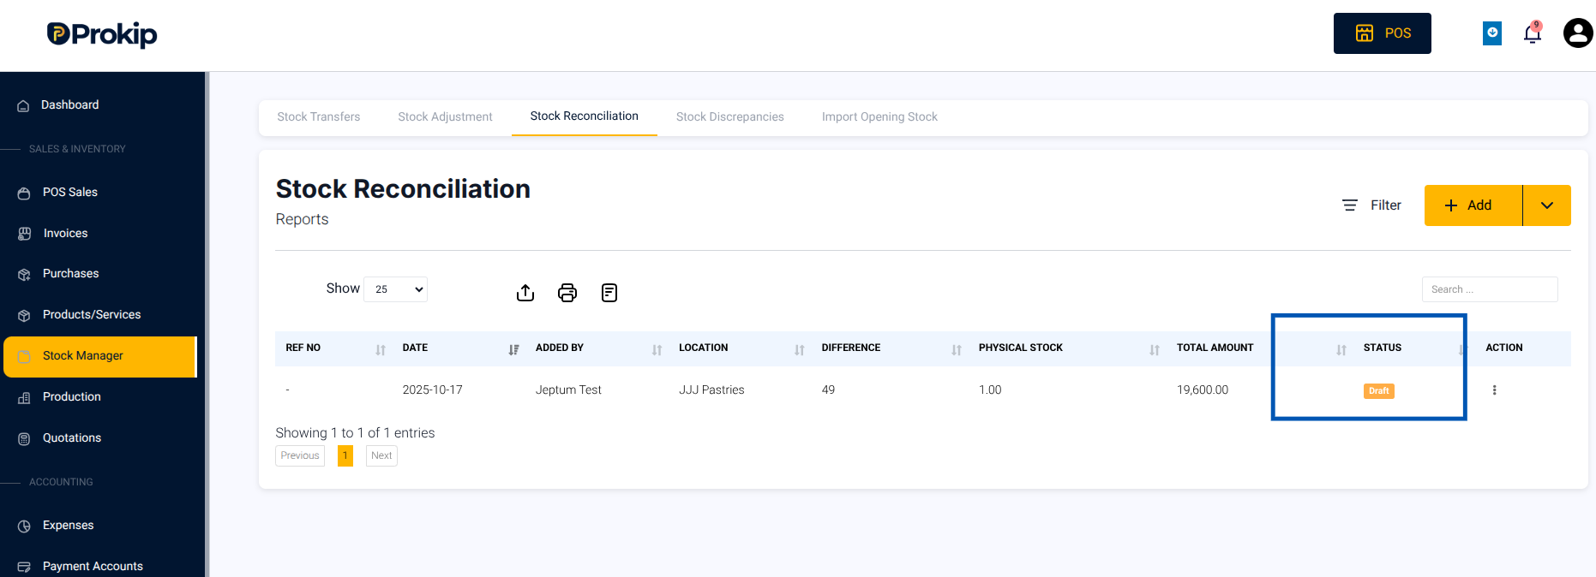The width and height of the screenshot is (1596, 577).
Task: Go to Dashboard in sidebar
Action: tap(69, 104)
